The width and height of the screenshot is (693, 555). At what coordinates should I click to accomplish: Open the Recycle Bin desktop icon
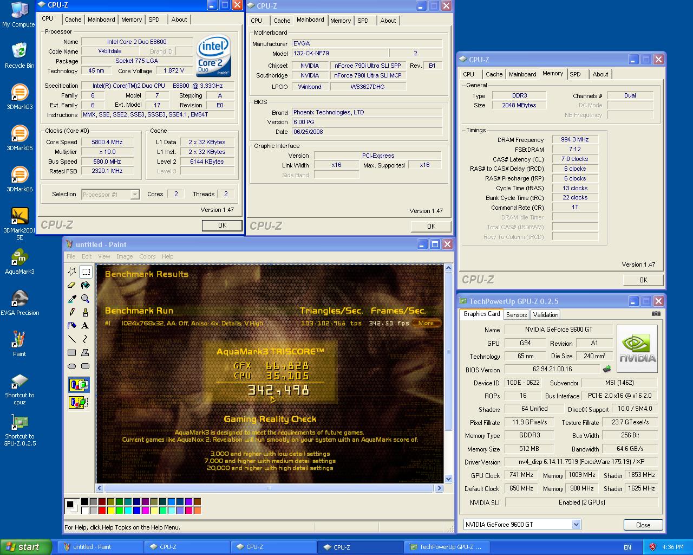(19, 55)
